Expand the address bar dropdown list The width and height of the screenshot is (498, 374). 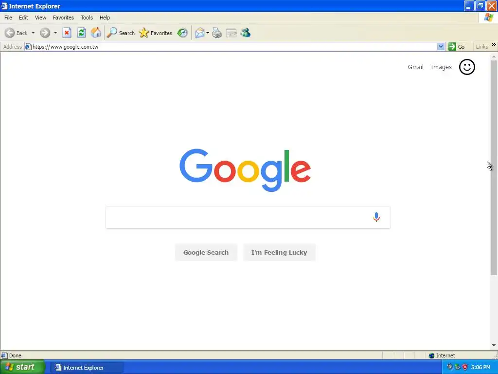coord(441,47)
